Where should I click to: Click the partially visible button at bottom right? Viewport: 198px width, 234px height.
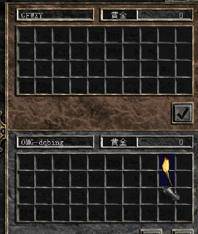183,232
